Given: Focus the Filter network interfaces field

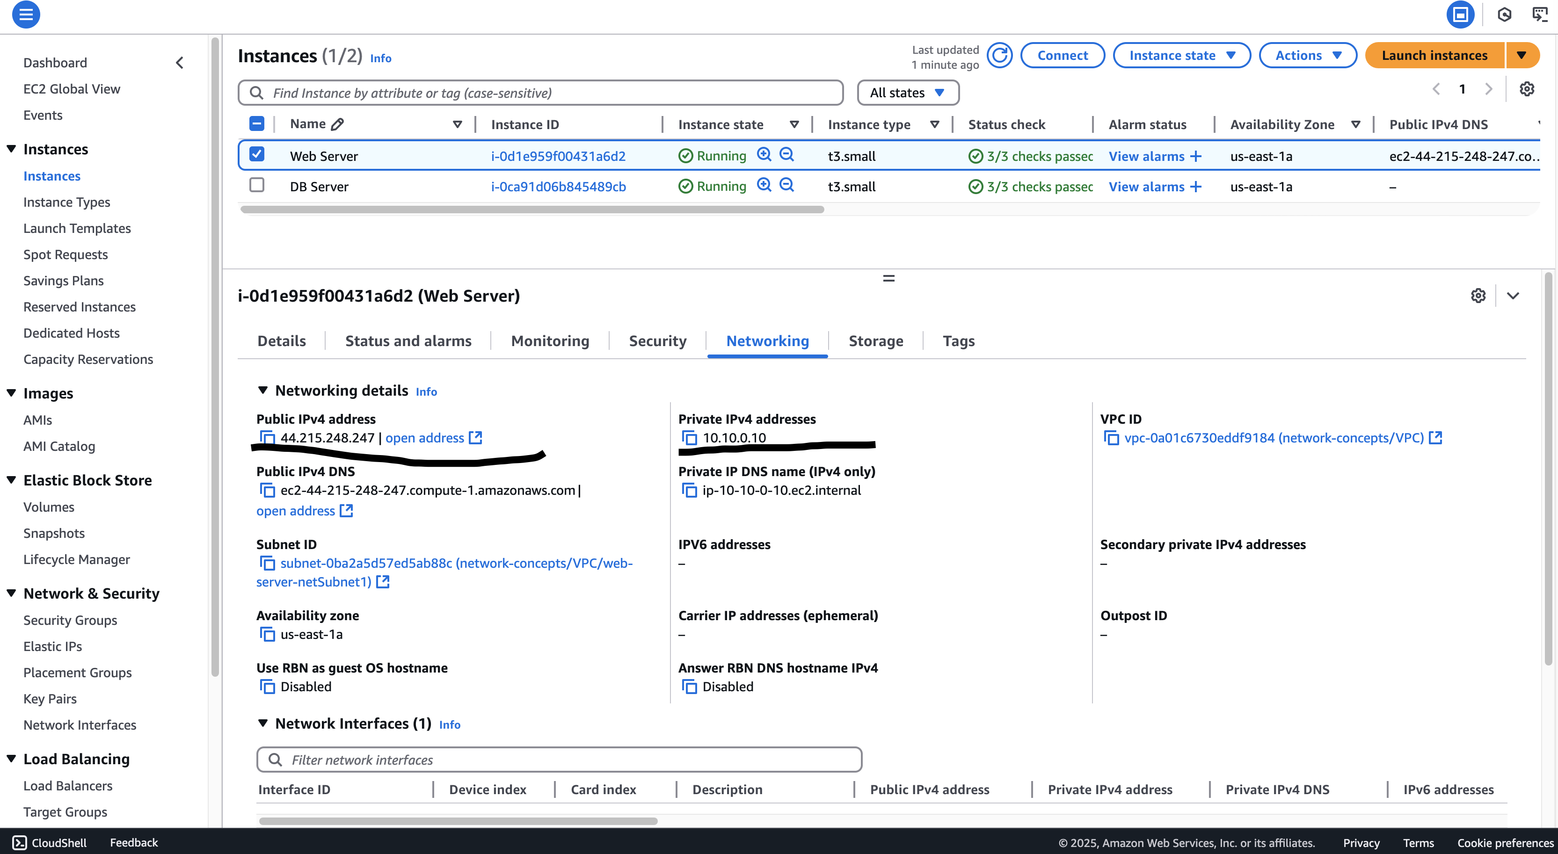Looking at the screenshot, I should pyautogui.click(x=559, y=760).
